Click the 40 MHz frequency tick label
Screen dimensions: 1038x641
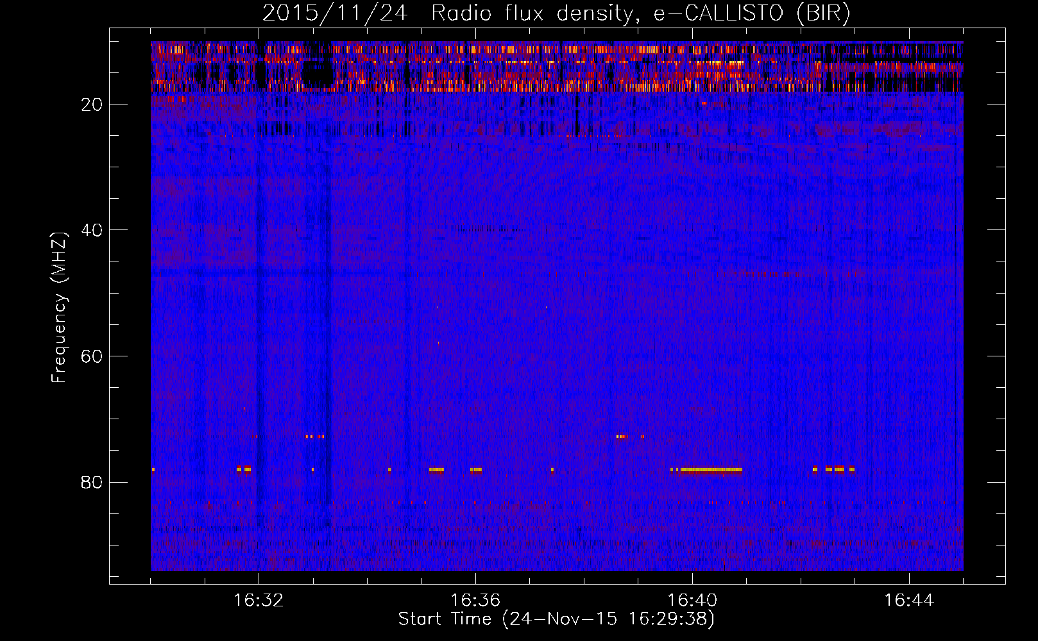[x=92, y=230]
